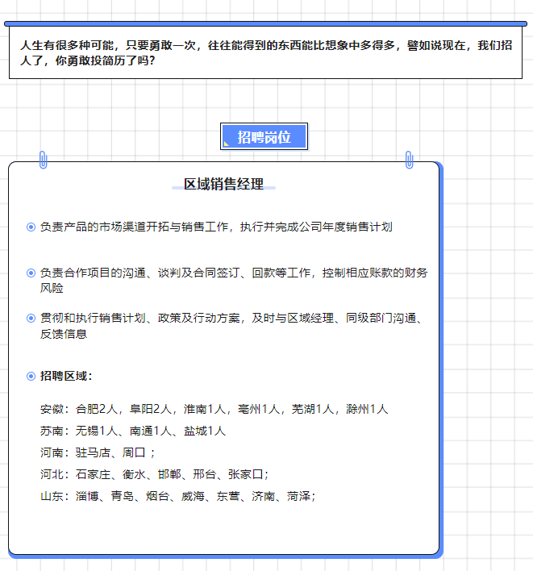Click the 区域销售经理 job title heading
The width and height of the screenshot is (533, 571).
point(223,185)
